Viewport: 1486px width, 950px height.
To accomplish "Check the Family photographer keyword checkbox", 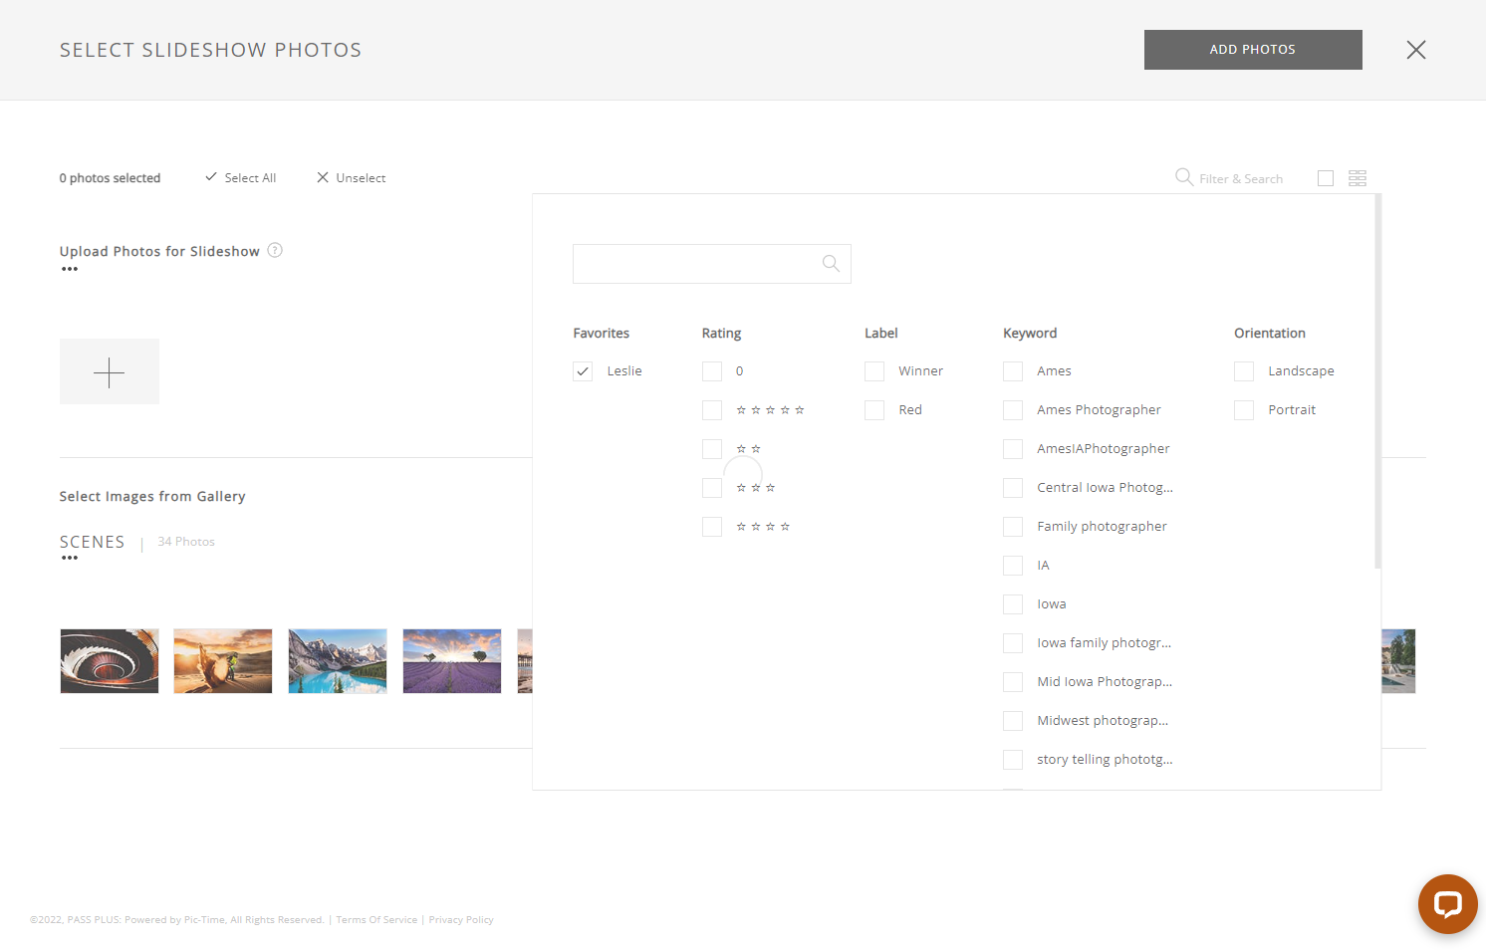I will [x=1013, y=527].
